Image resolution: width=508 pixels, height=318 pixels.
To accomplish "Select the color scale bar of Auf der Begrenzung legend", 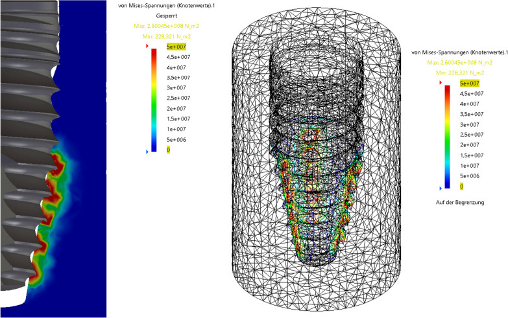I will coord(448,137).
